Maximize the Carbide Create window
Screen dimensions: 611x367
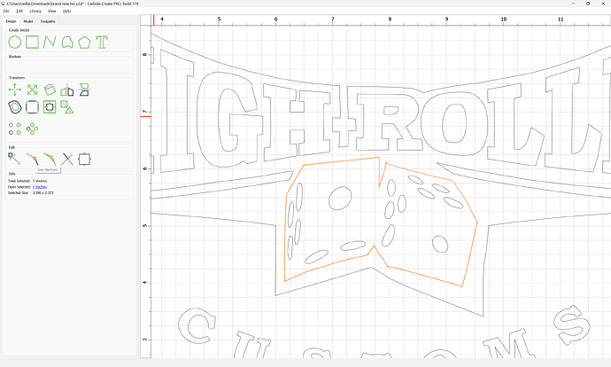point(588,4)
